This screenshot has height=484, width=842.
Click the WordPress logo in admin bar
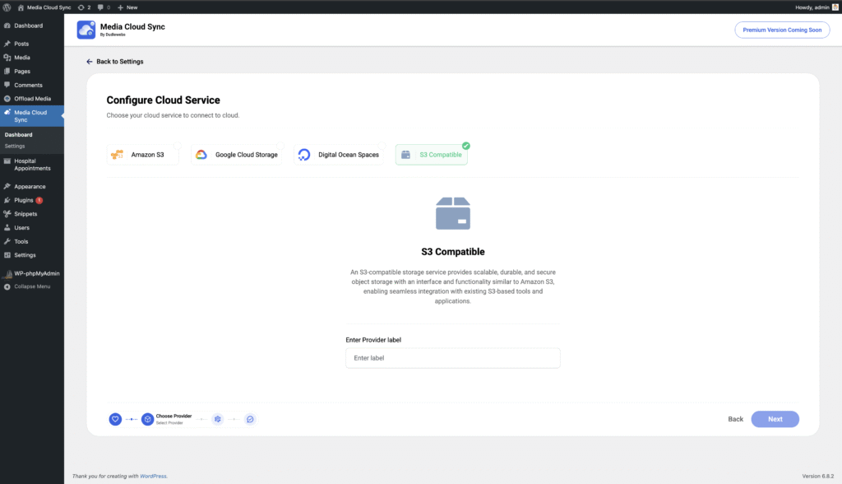coord(7,7)
